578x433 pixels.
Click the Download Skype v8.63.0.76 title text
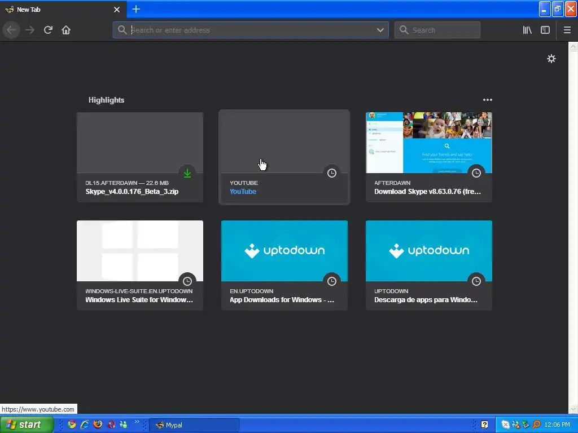[x=427, y=192]
